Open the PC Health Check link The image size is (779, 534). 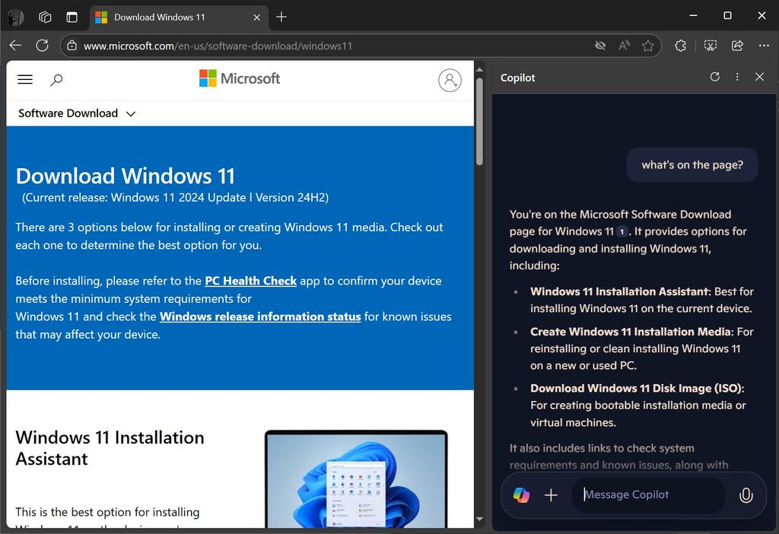click(x=250, y=281)
